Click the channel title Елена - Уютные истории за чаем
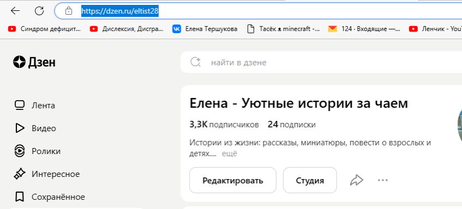Screen dimensions: 462x209 point(299,103)
